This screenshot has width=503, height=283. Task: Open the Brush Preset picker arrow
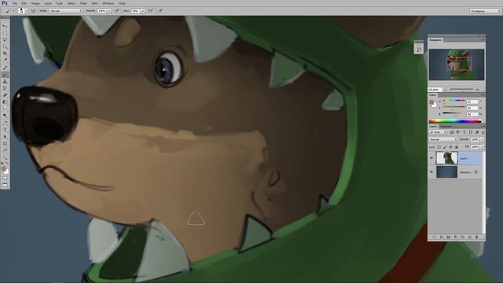tap(26, 10)
